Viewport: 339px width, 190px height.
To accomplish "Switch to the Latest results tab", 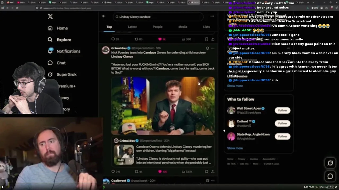I will [x=132, y=27].
